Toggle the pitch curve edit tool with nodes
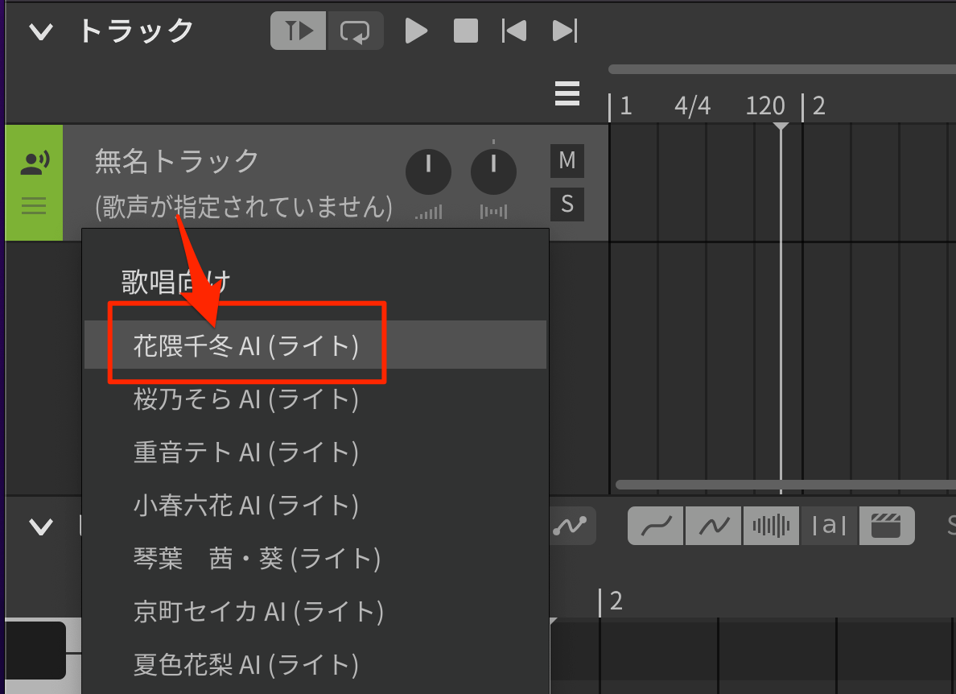 pyautogui.click(x=571, y=525)
